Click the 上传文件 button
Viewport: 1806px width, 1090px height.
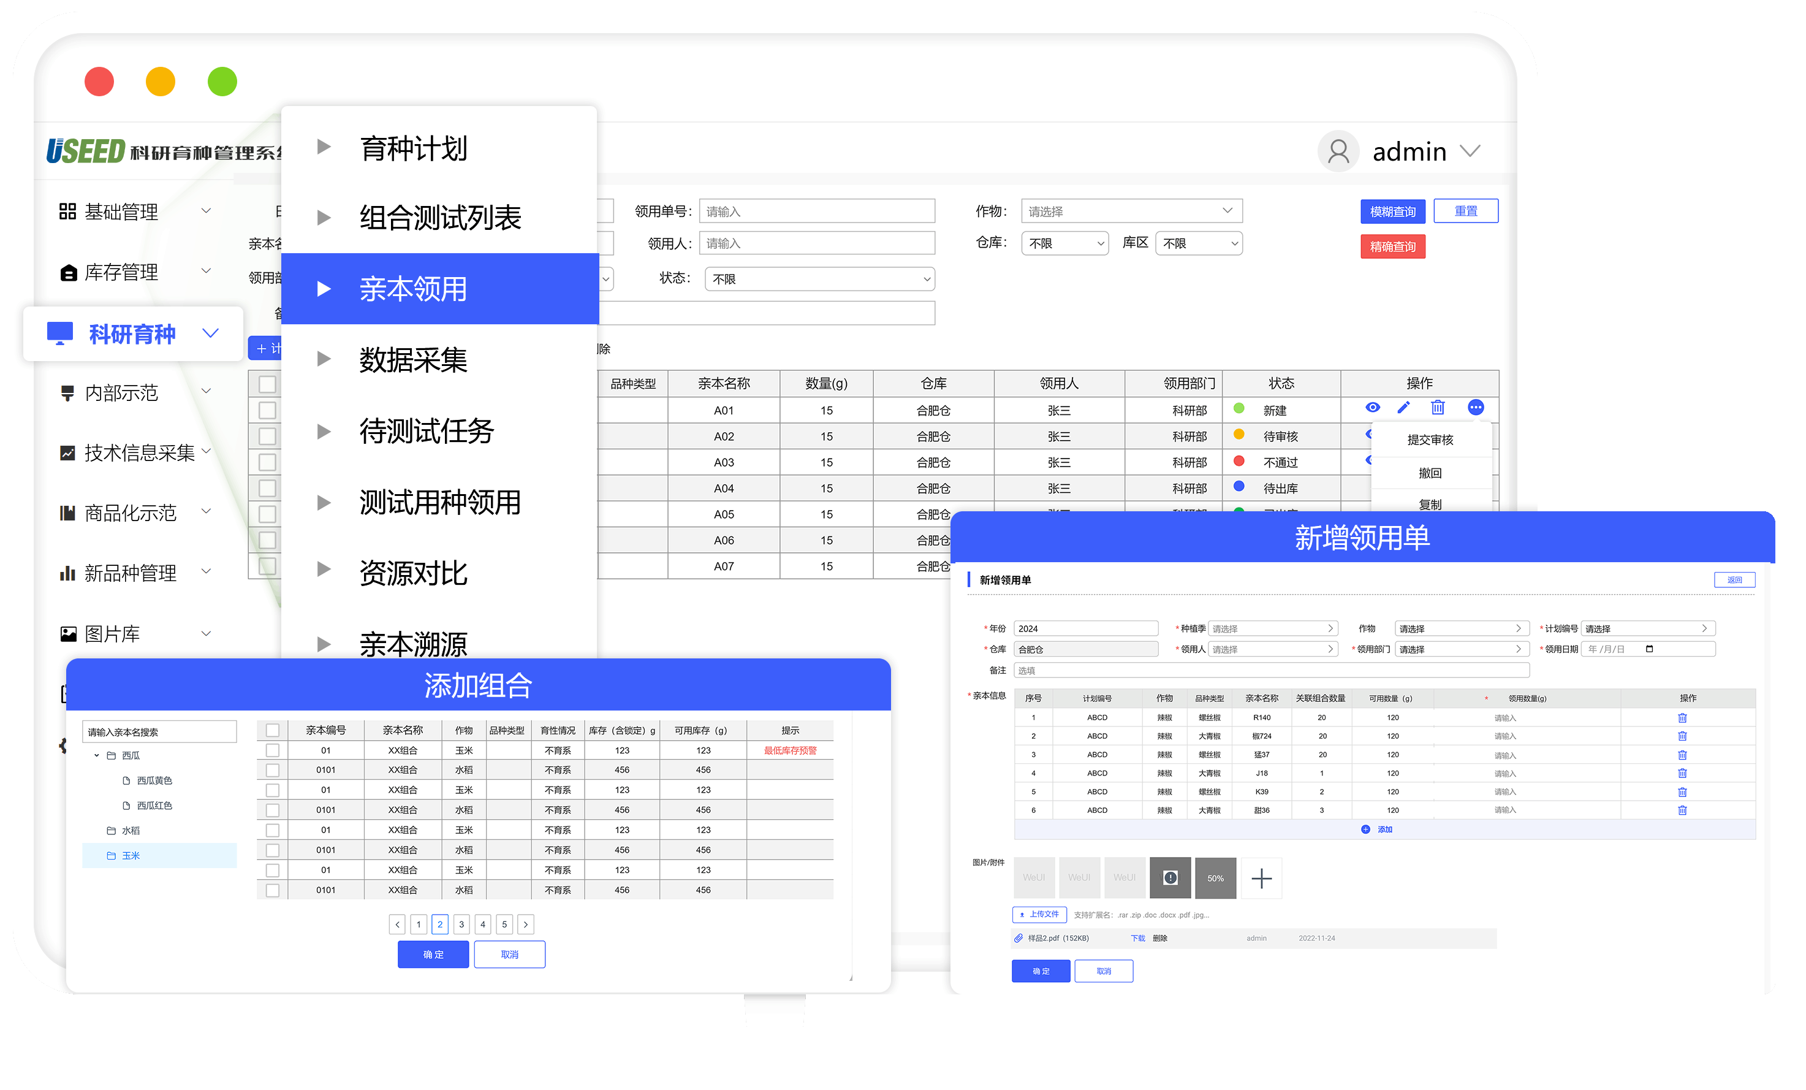1039,914
